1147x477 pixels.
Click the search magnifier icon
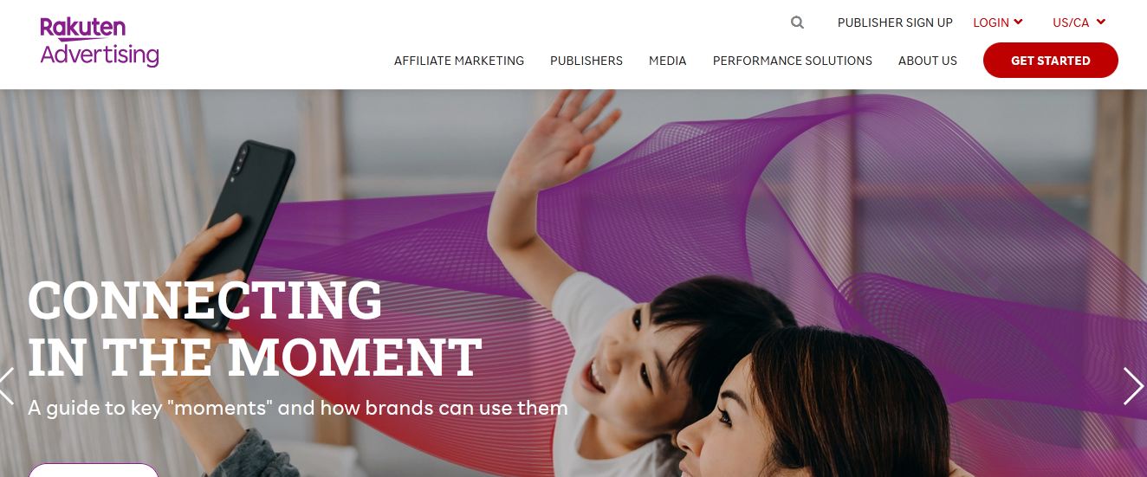click(797, 23)
